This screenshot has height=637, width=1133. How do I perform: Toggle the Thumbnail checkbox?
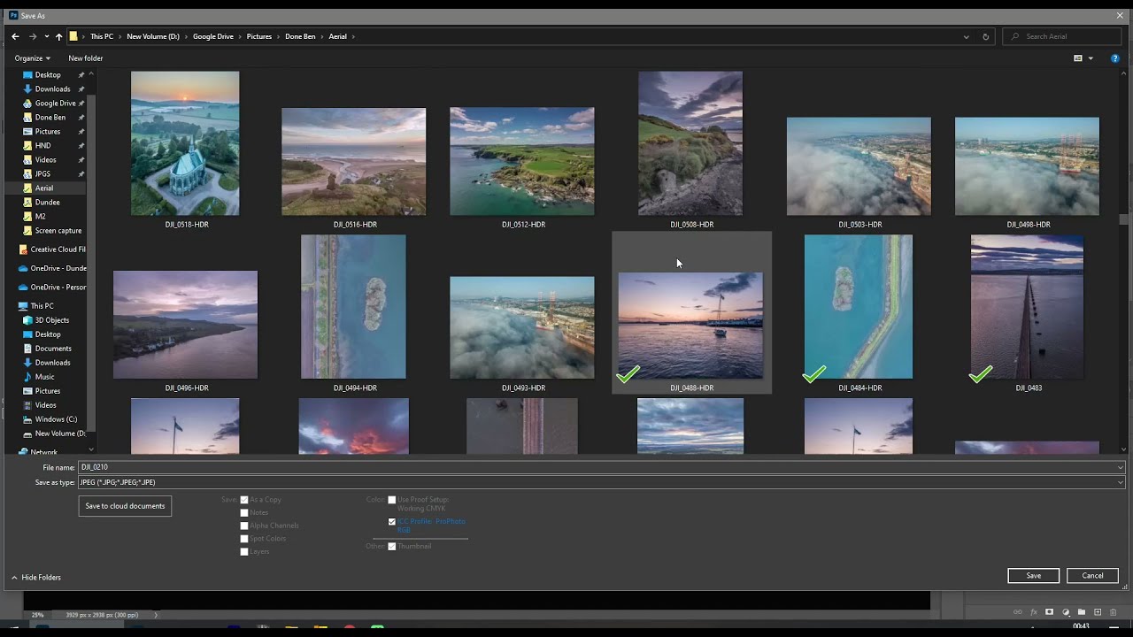coord(392,546)
